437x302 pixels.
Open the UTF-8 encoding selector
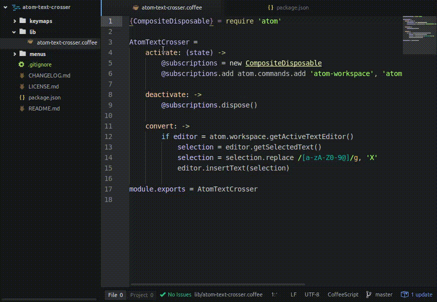coord(311,295)
